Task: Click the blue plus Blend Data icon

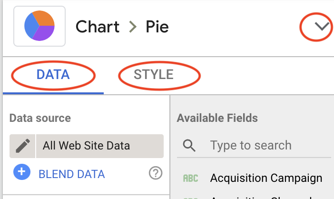Action: (x=22, y=172)
